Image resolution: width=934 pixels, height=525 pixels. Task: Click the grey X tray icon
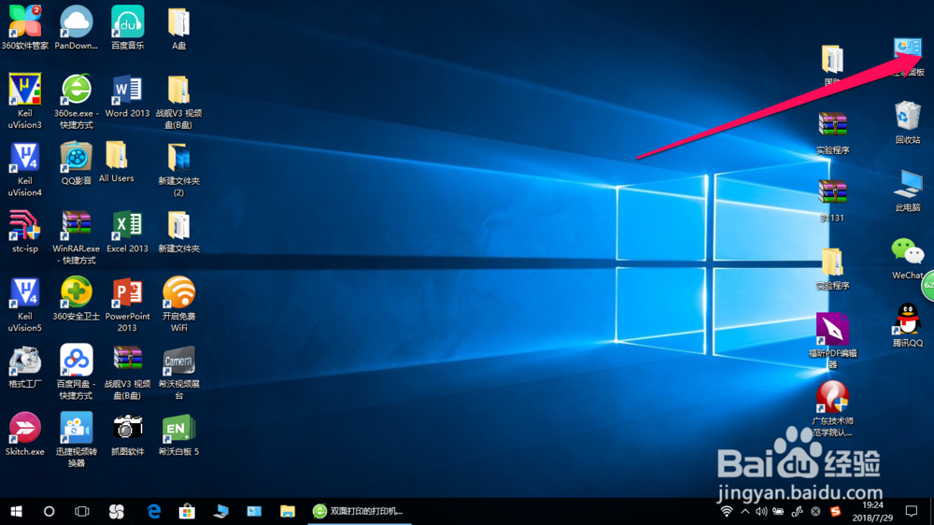tap(815, 511)
